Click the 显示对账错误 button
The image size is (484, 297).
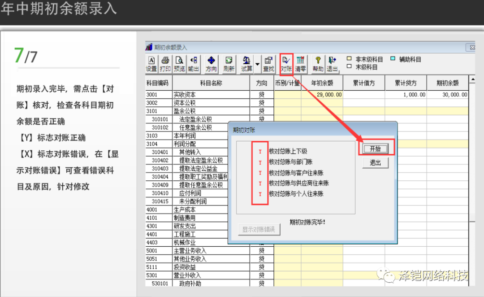coord(259,230)
